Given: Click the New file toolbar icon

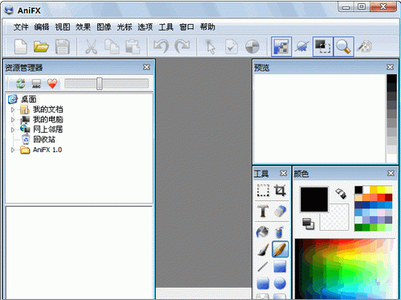Looking at the screenshot, I should coord(21,47).
